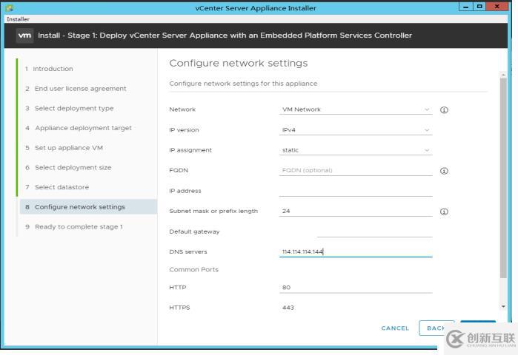Click the info icon beside Subnet mask field
Viewport: 518px width, 355px height.
(x=444, y=212)
